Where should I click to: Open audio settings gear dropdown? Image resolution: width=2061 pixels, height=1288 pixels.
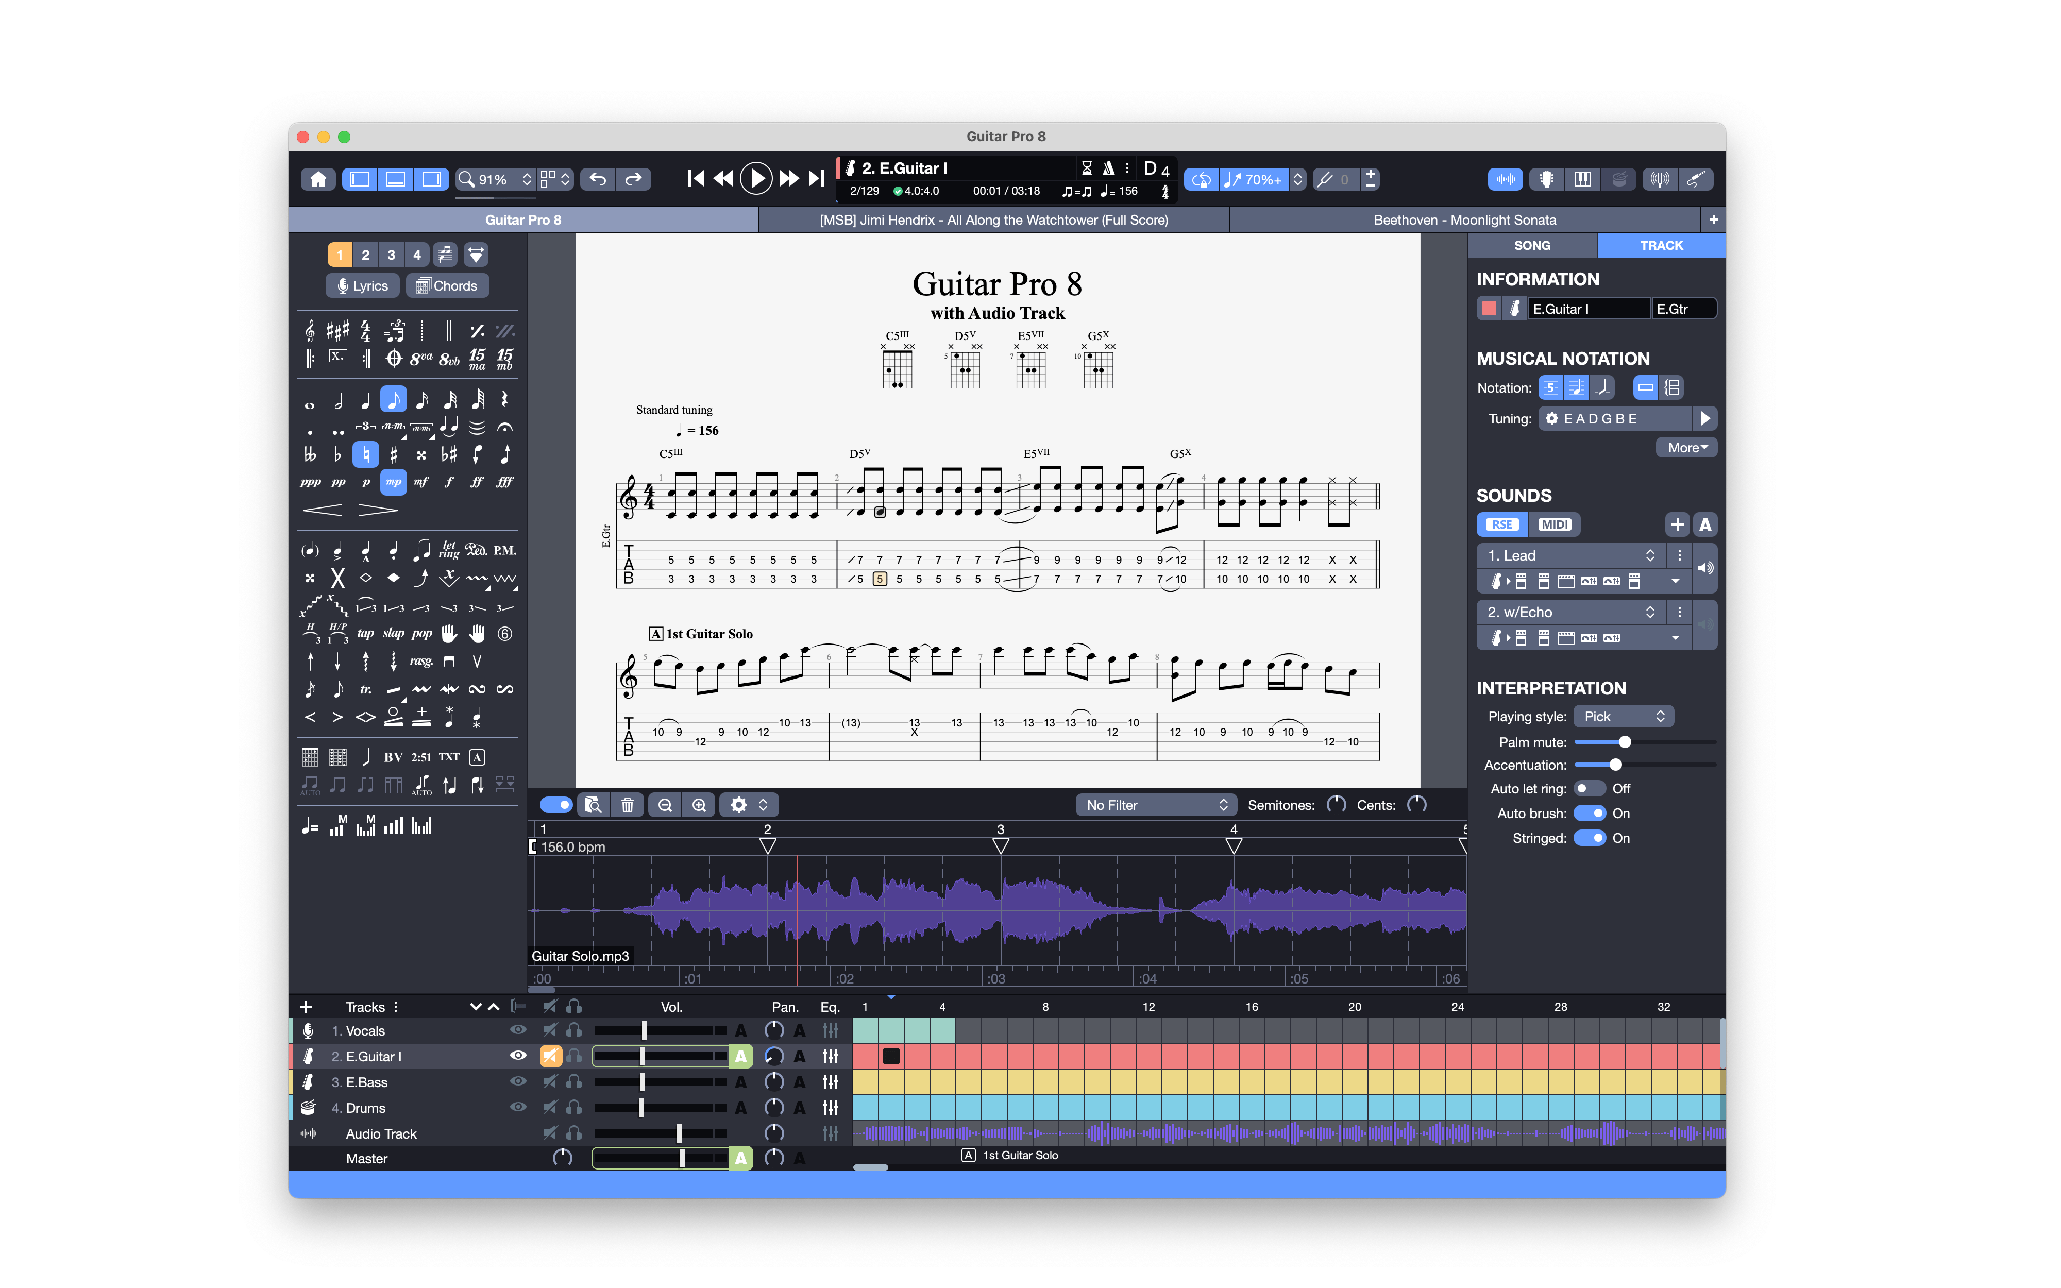749,805
